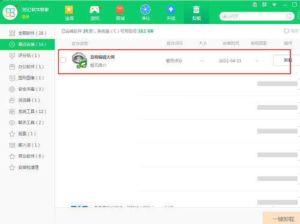
Task: Maximize the 360软件管家 window
Action: click(x=295, y=4)
